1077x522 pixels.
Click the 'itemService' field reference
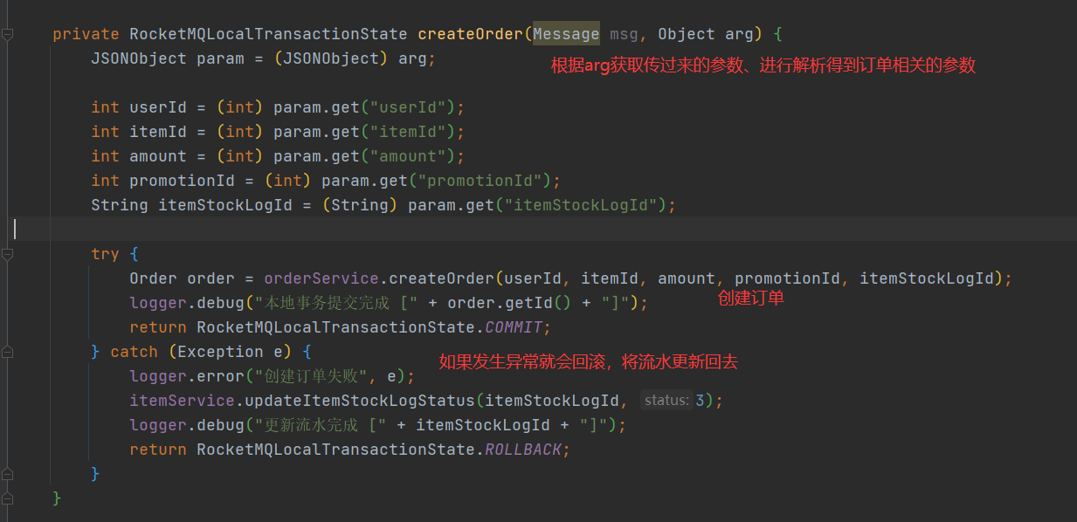(x=182, y=401)
